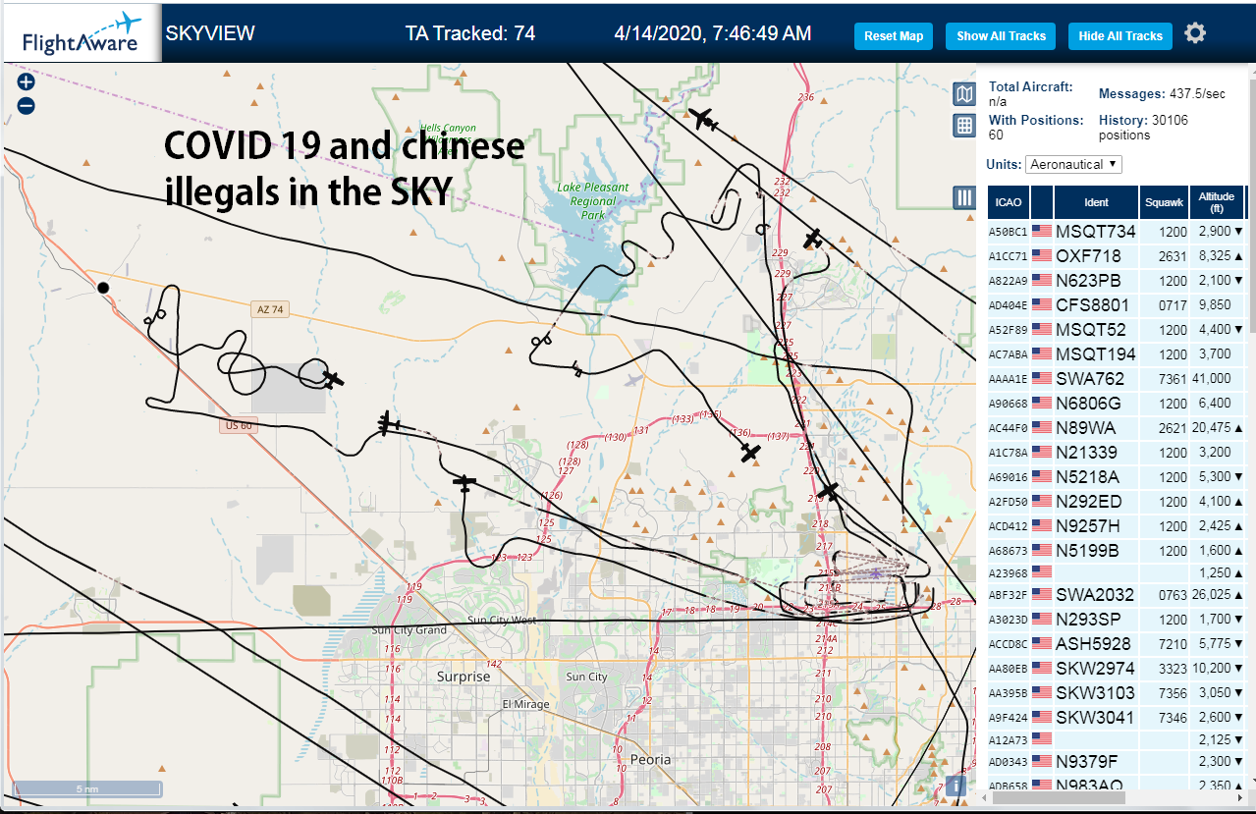Click Reset Map button
Image resolution: width=1256 pixels, height=814 pixels.
tap(894, 36)
